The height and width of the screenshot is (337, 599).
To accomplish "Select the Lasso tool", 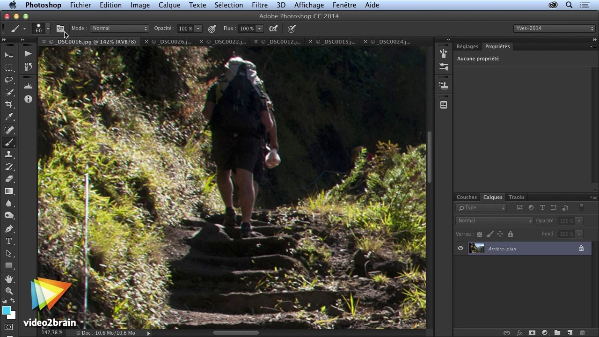I will (9, 80).
